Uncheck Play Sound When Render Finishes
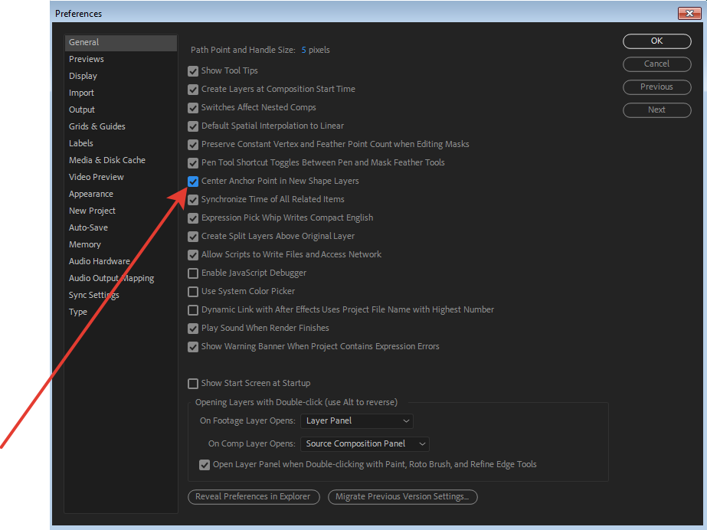The width and height of the screenshot is (707, 530). pyautogui.click(x=192, y=328)
